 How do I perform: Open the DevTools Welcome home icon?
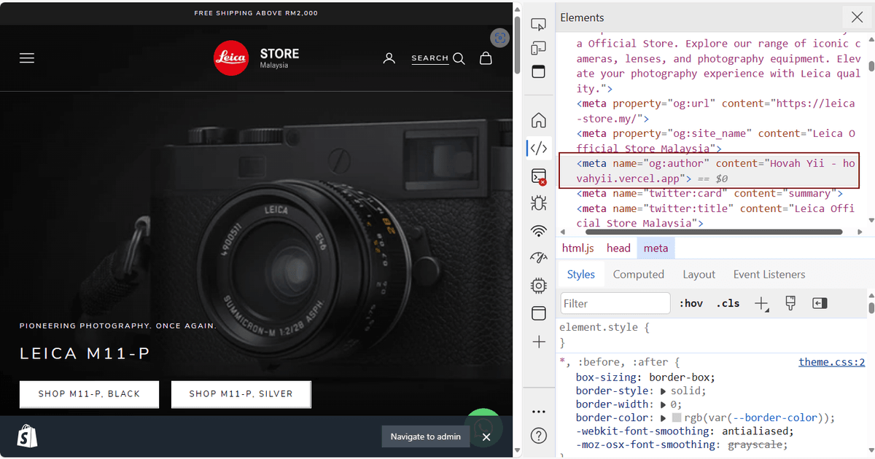click(x=538, y=119)
